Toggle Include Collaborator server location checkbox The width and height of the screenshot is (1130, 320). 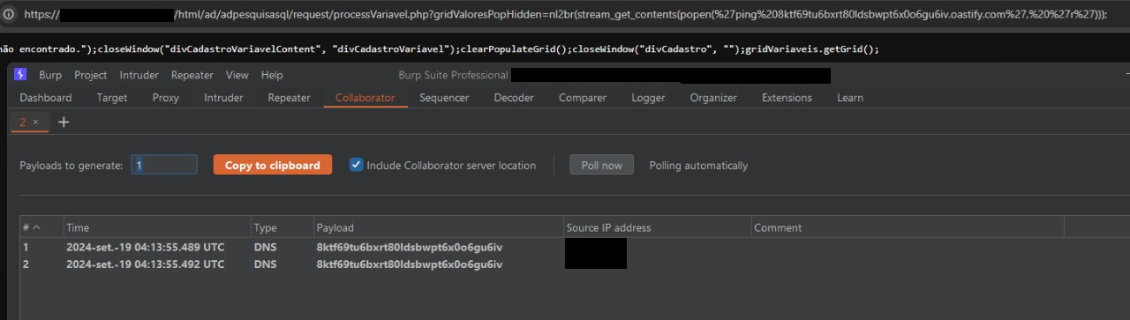[357, 165]
